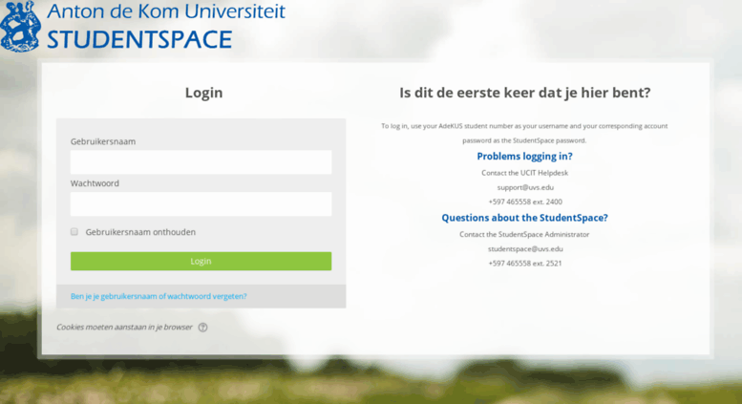Click the '+597 465558 ext. 2521' phone number
The height and width of the screenshot is (404, 742).
point(525,263)
